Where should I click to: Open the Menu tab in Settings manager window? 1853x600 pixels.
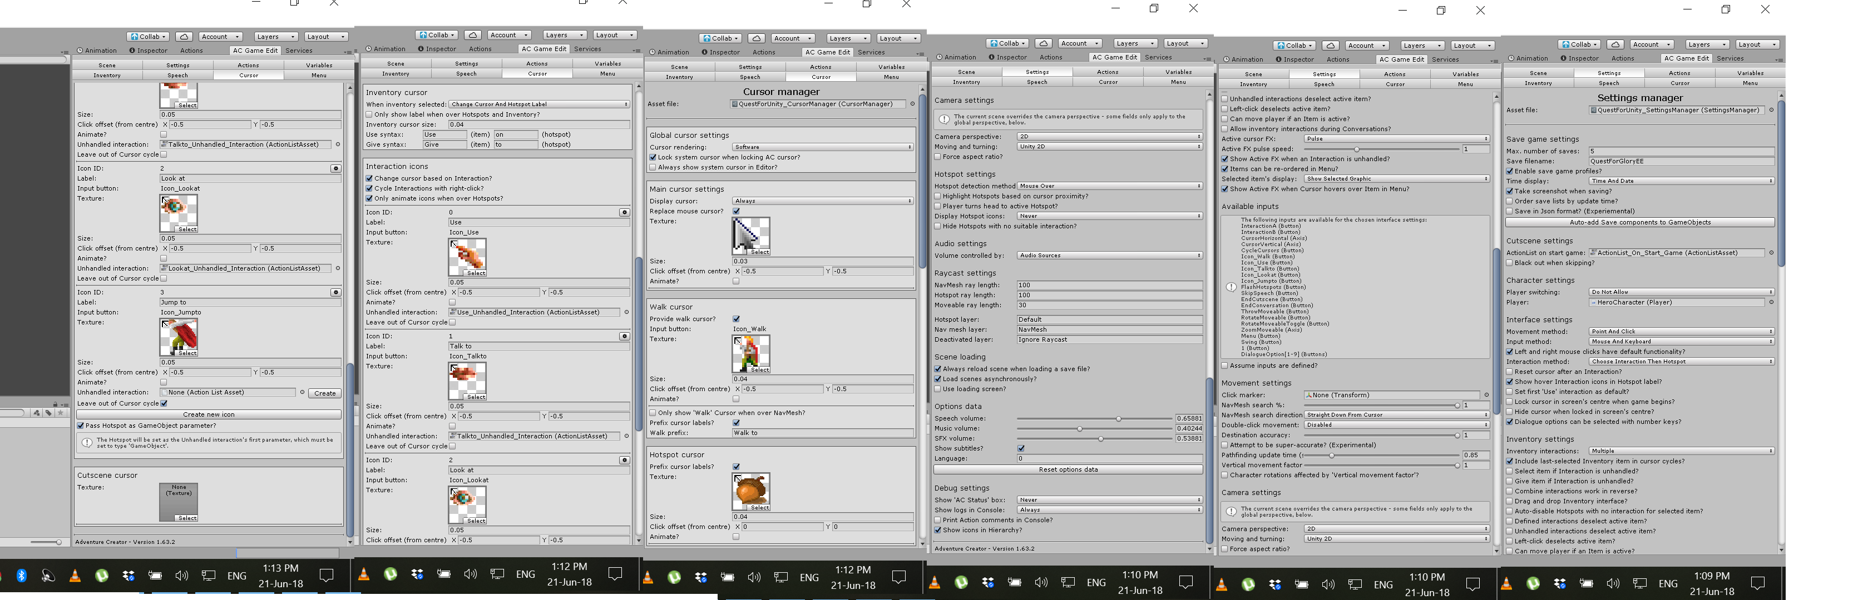pos(1750,83)
